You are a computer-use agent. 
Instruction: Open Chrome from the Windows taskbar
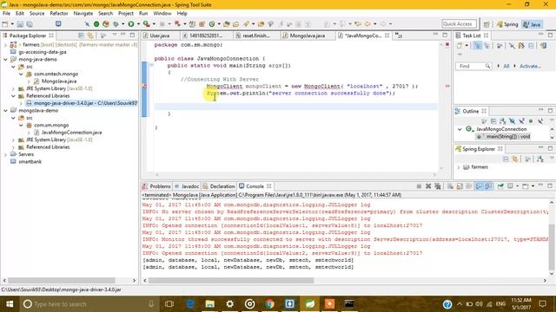pos(270,304)
